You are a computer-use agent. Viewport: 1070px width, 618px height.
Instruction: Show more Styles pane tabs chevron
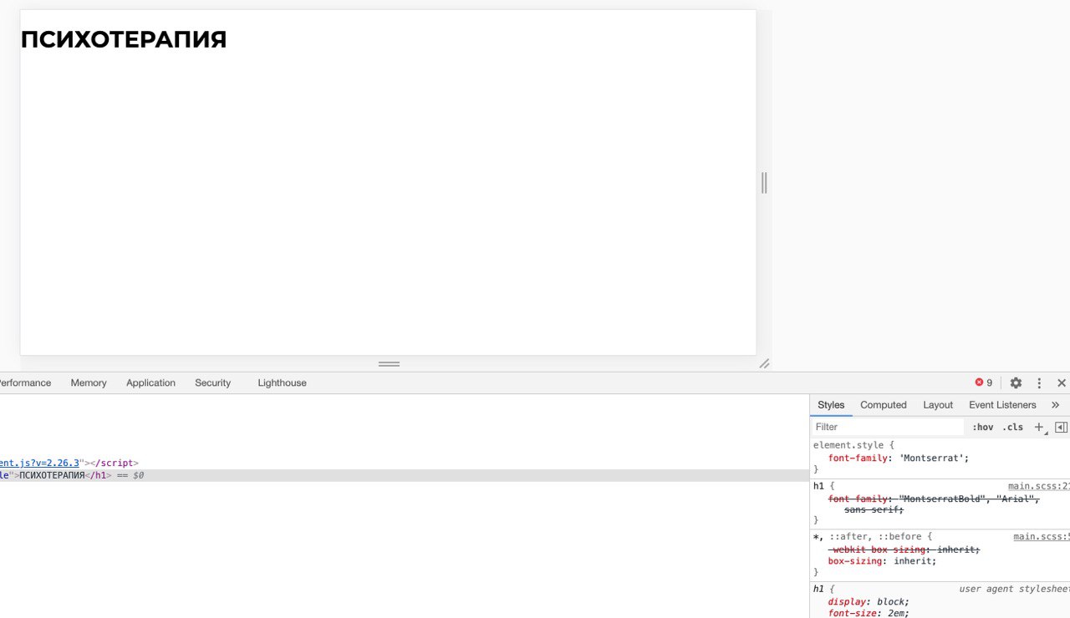(1055, 405)
